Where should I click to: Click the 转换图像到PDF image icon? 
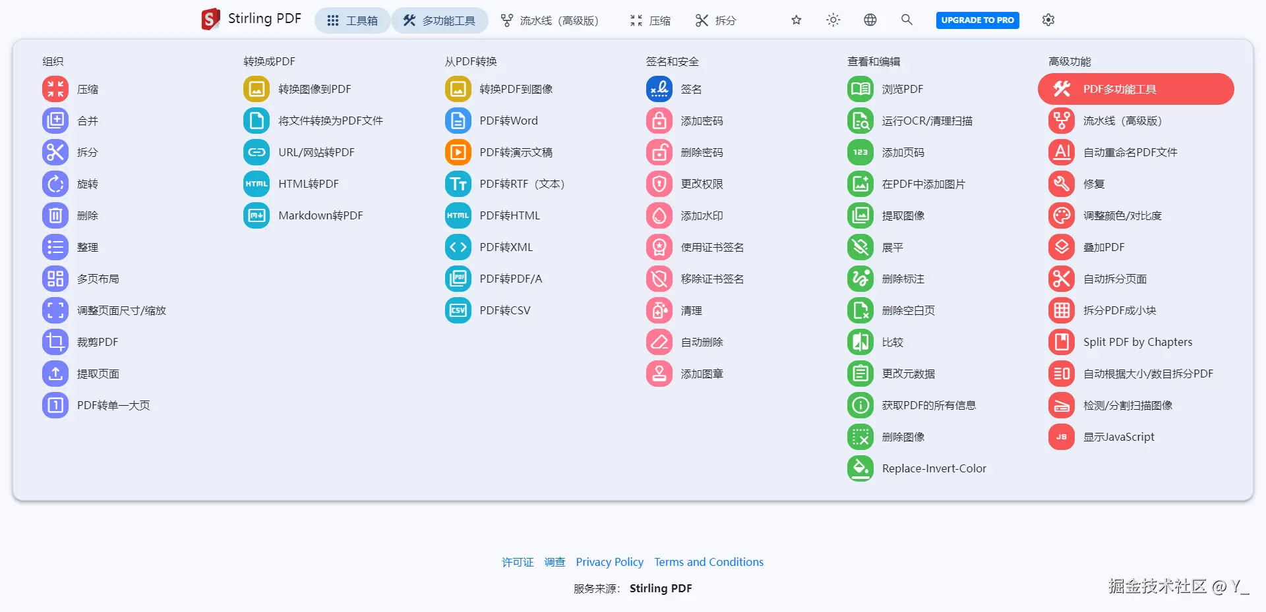click(x=256, y=89)
